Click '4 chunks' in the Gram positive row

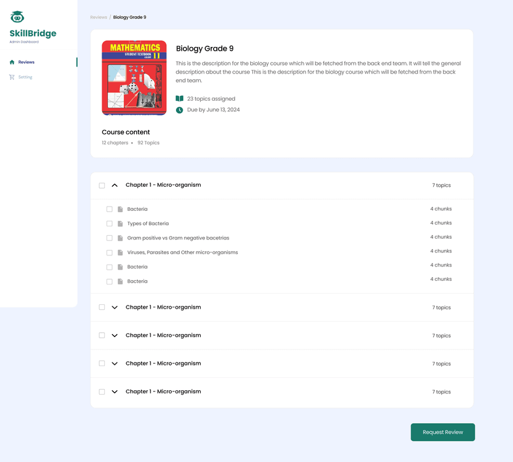pos(441,237)
